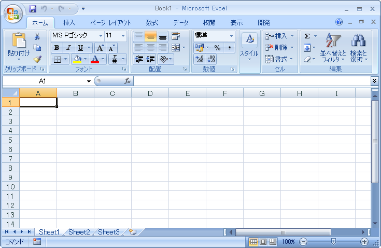Decrease font size with small A
Image resolution: width=381 pixels, height=248 pixels.
tap(111, 48)
